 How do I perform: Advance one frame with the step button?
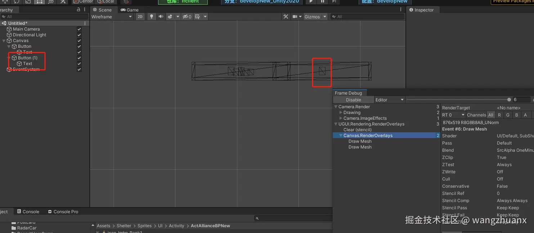334,1
